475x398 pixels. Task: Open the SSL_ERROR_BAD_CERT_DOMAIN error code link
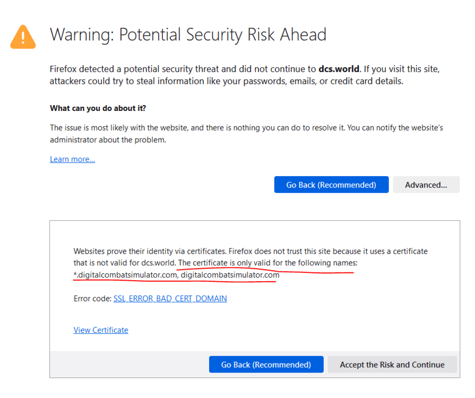(x=170, y=299)
